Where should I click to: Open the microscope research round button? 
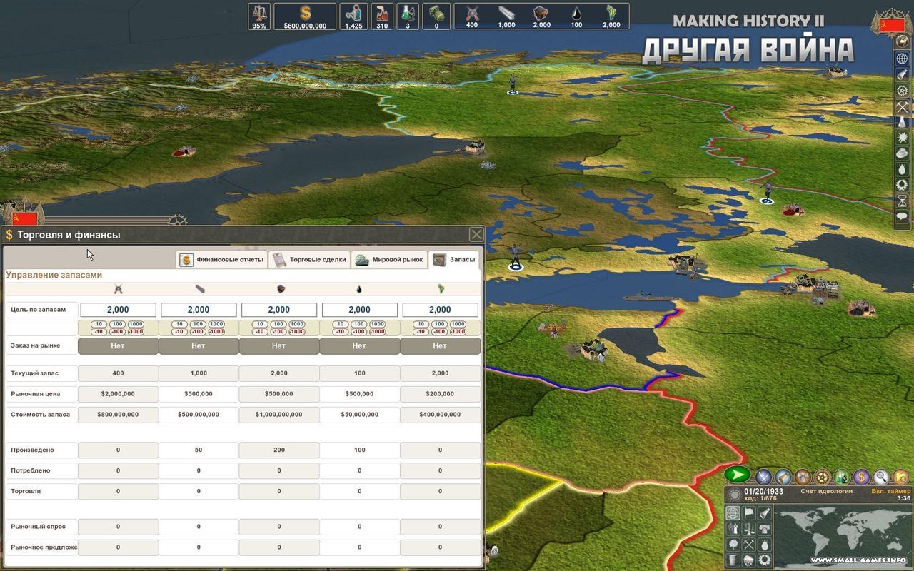(x=843, y=477)
